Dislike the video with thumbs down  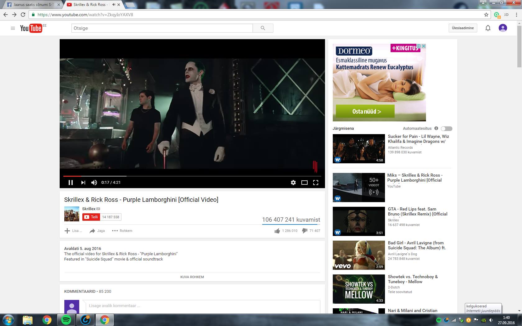[x=304, y=231]
